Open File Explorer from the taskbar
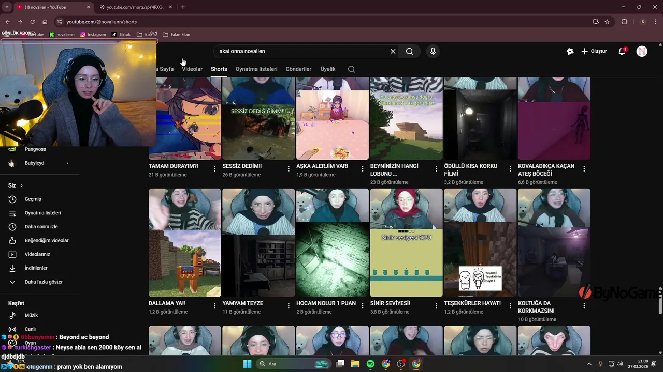Image resolution: width=663 pixels, height=372 pixels. [x=355, y=364]
